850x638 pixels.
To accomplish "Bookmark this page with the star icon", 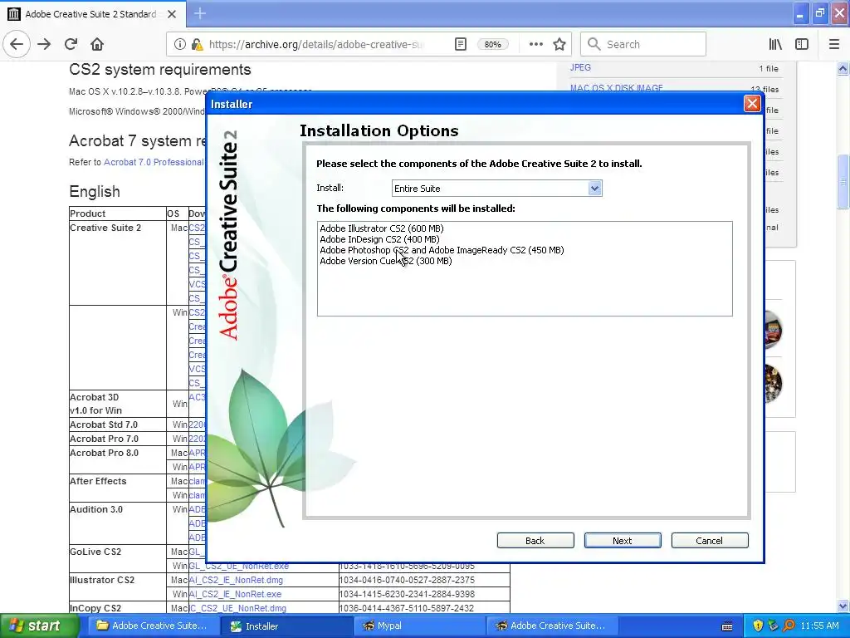I will pyautogui.click(x=559, y=45).
